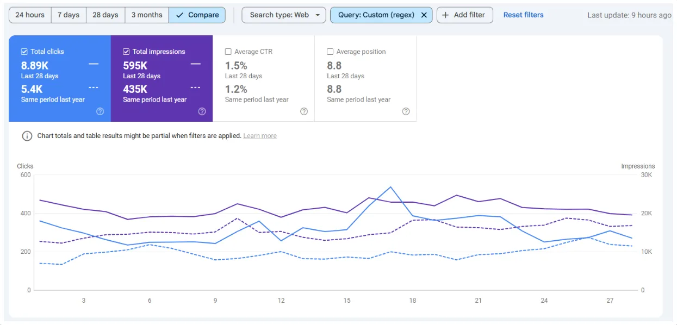Image resolution: width=677 pixels, height=325 pixels.
Task: Click the plus icon on Add filter
Action: coord(446,15)
